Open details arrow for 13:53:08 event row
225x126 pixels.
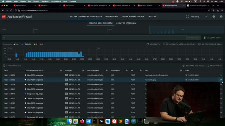click(x=221, y=75)
